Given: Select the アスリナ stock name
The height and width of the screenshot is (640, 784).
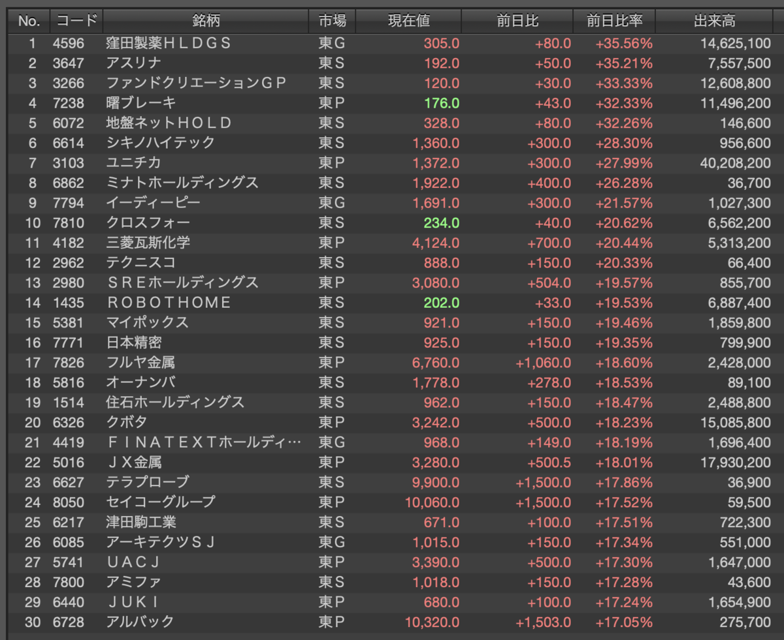Looking at the screenshot, I should (134, 63).
